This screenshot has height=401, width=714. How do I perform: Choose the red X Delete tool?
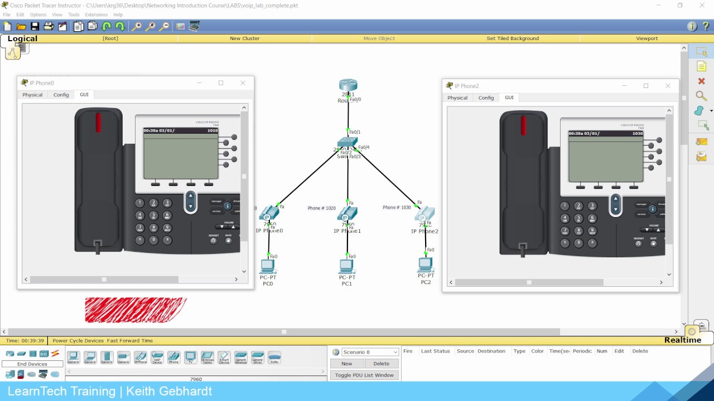pos(701,81)
